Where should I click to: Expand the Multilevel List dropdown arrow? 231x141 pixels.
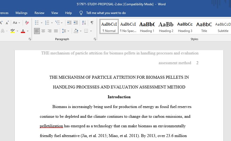click(62, 23)
